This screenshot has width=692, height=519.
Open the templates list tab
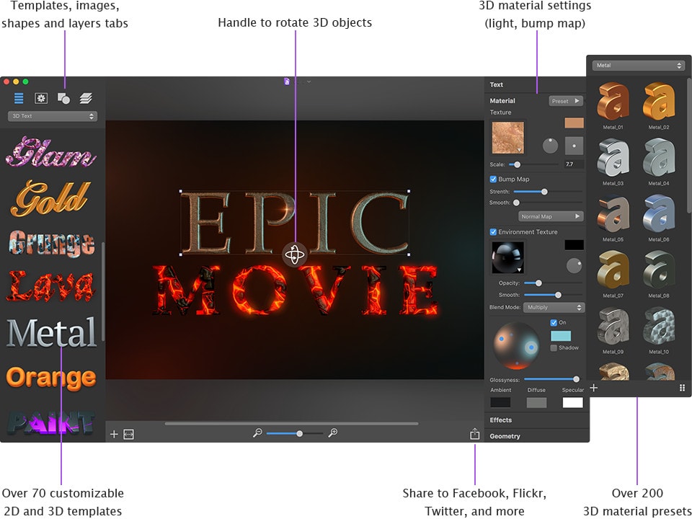click(x=19, y=98)
